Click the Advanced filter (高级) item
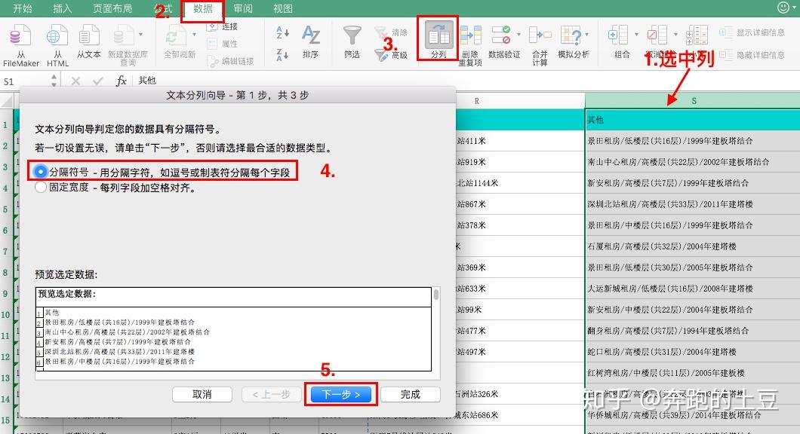The image size is (800, 434). 391,54
